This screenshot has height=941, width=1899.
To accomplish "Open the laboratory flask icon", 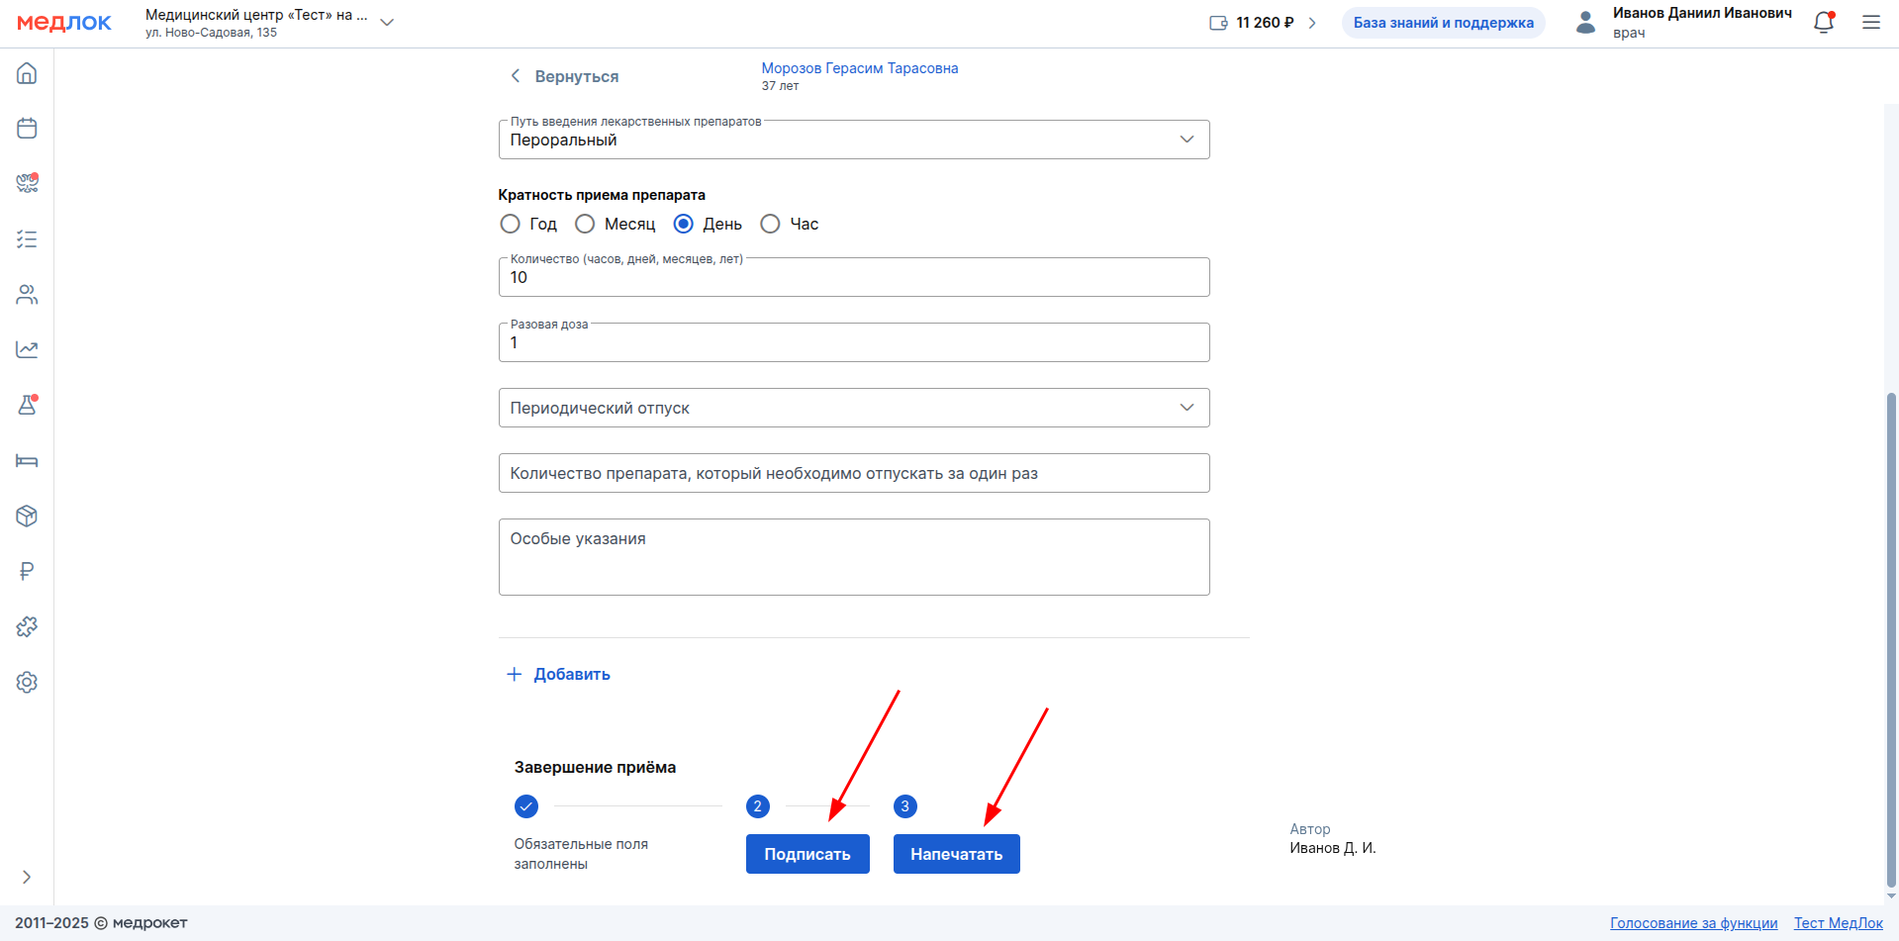I will tap(27, 406).
